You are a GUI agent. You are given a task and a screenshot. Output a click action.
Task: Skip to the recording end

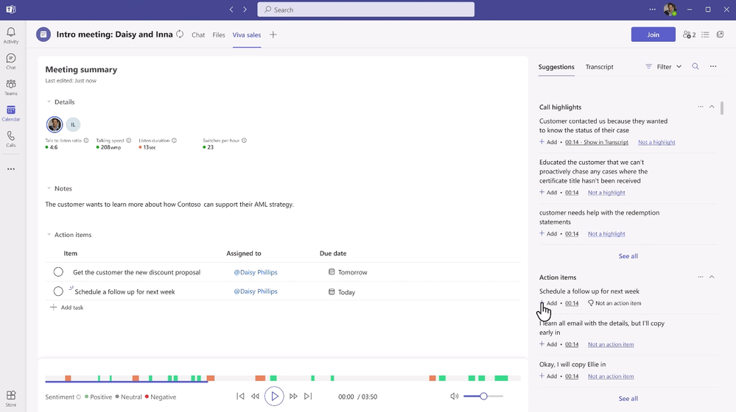(308, 396)
